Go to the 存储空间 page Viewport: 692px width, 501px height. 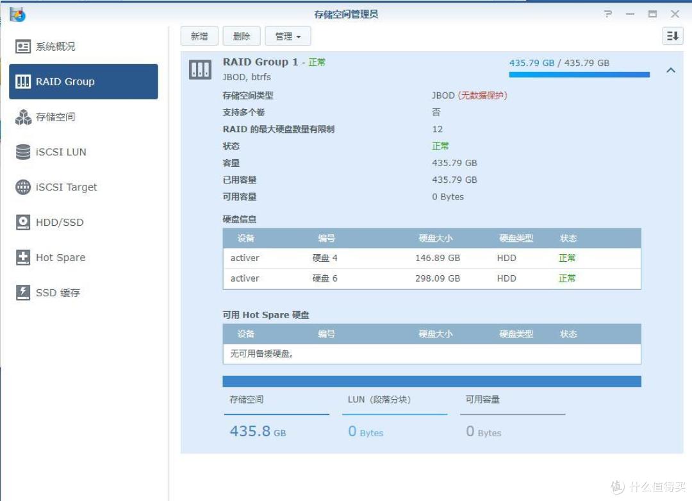point(83,117)
